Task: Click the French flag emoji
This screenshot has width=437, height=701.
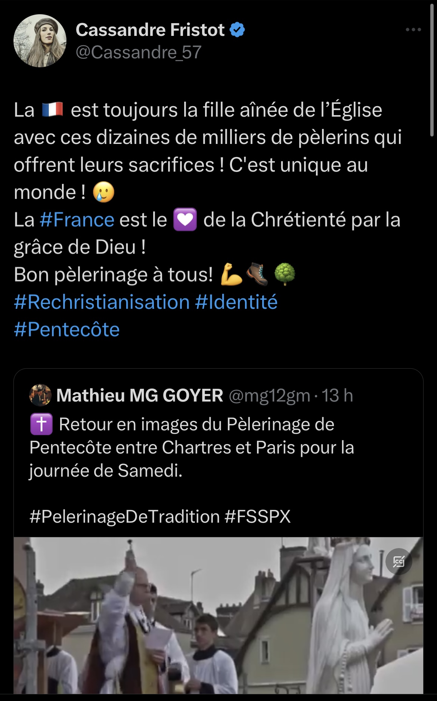Action: pos(52,110)
